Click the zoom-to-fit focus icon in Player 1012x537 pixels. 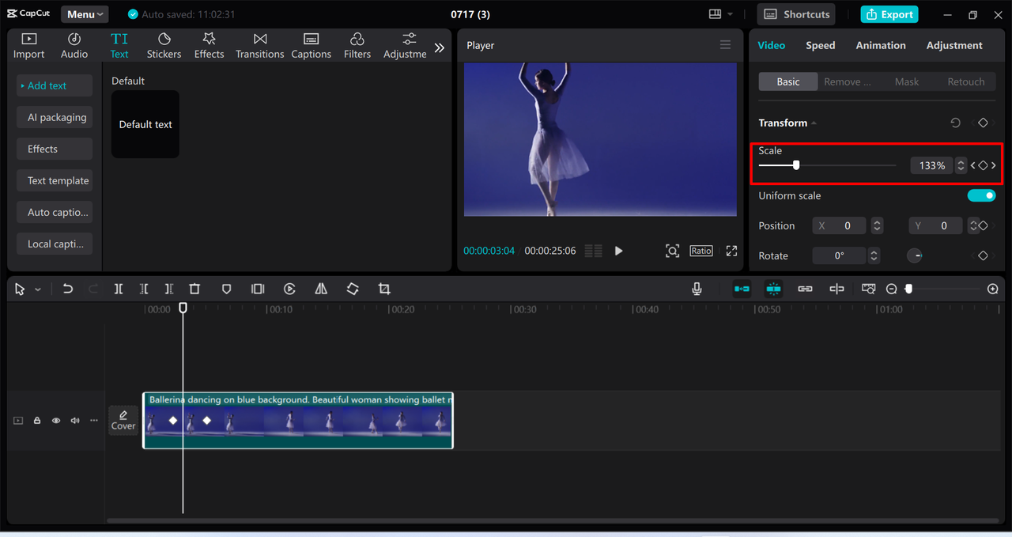coord(672,251)
